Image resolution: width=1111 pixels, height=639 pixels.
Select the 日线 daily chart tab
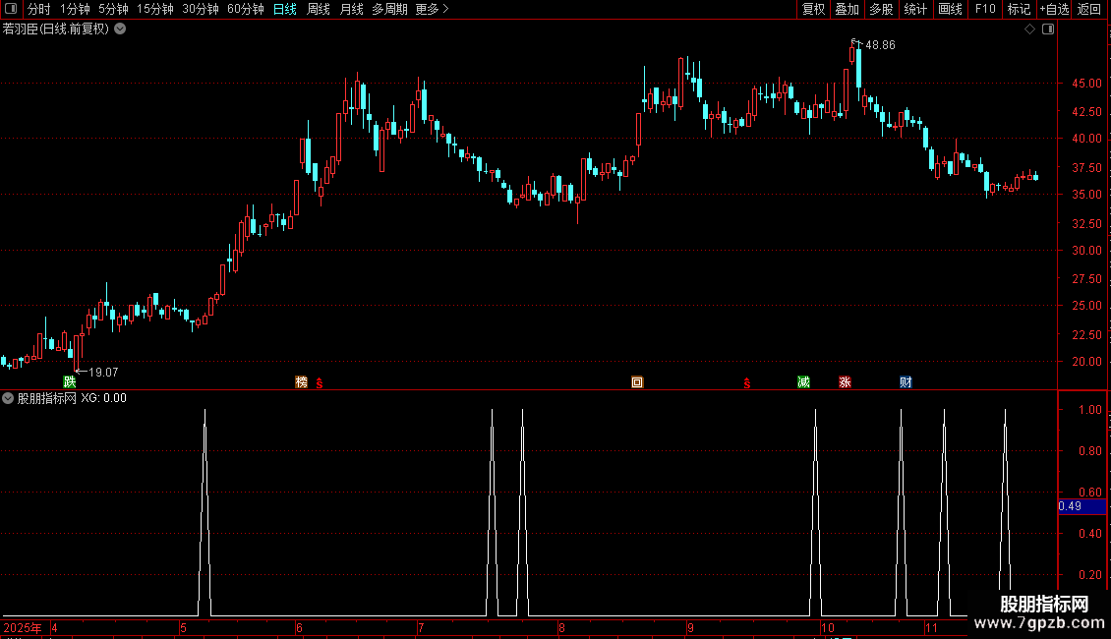tap(285, 9)
